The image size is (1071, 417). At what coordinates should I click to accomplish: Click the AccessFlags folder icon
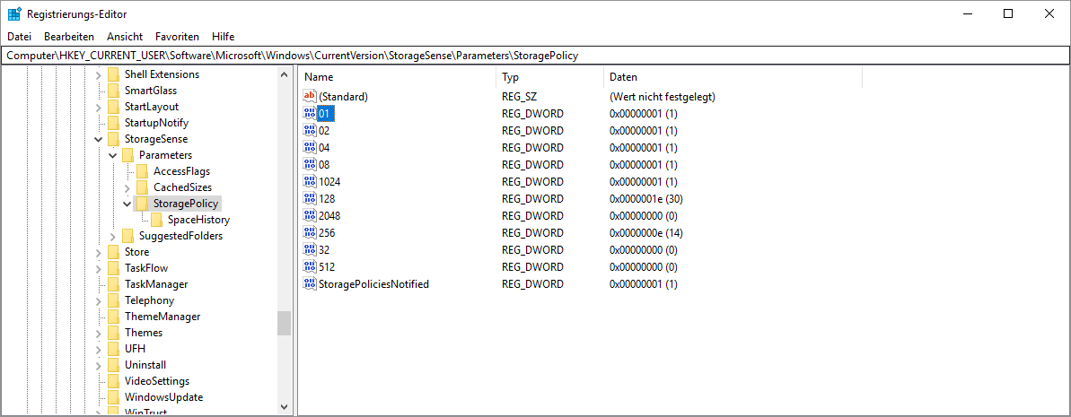point(143,171)
